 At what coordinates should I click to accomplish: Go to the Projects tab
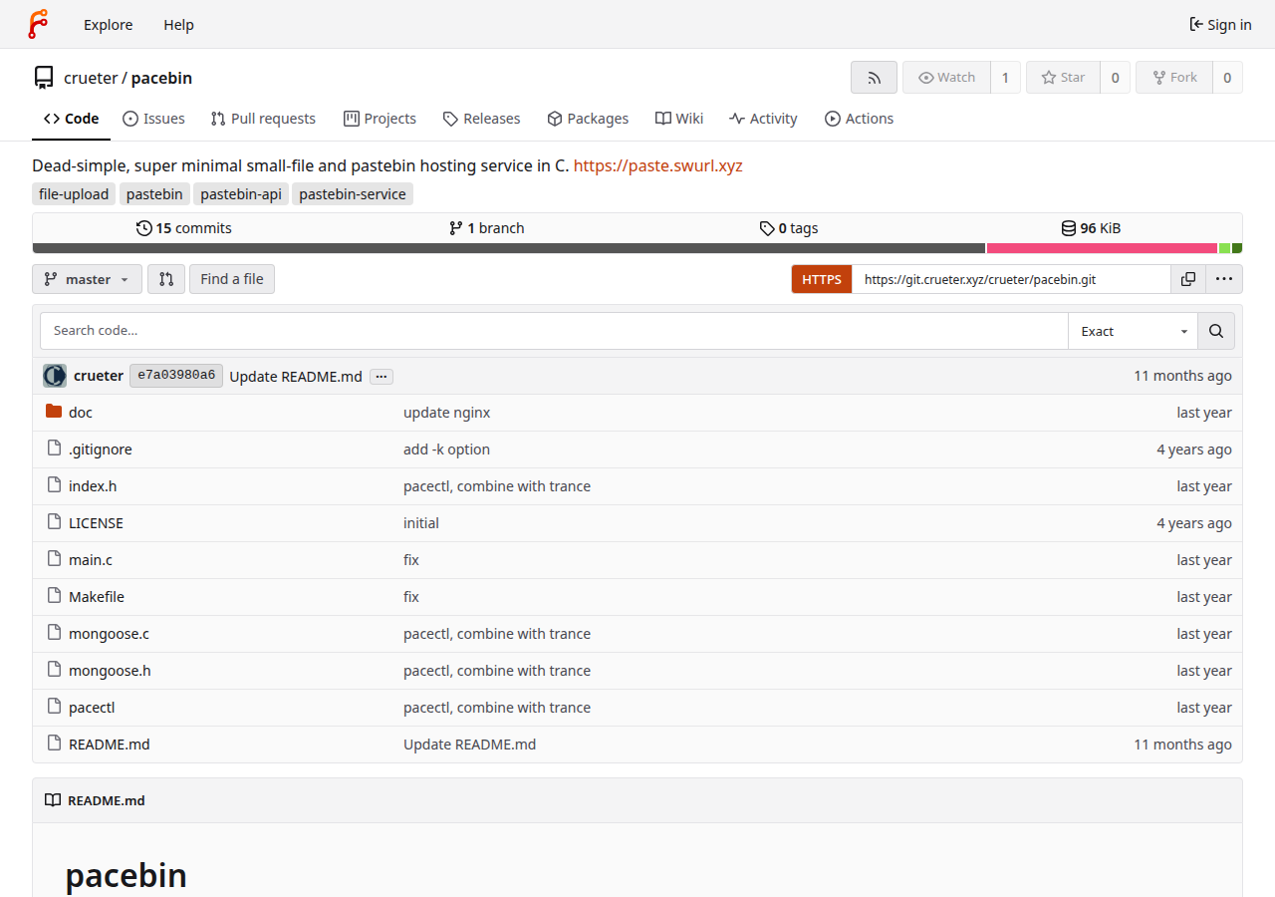point(380,119)
